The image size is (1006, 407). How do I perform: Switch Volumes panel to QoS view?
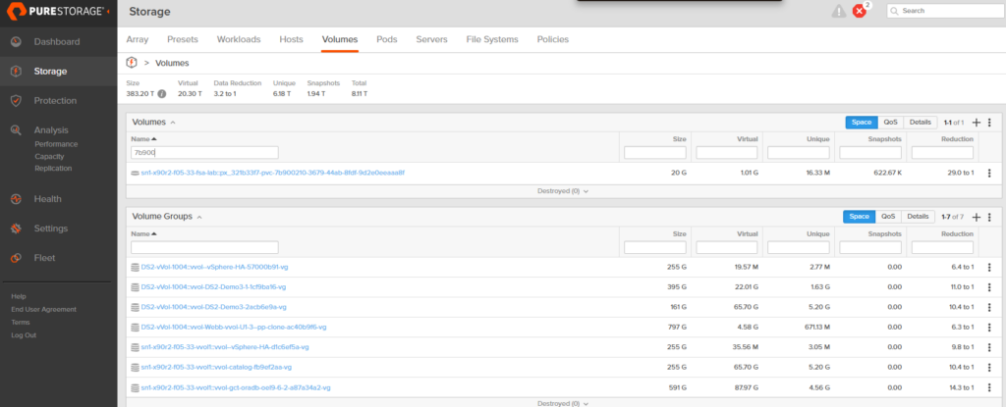pyautogui.click(x=889, y=123)
